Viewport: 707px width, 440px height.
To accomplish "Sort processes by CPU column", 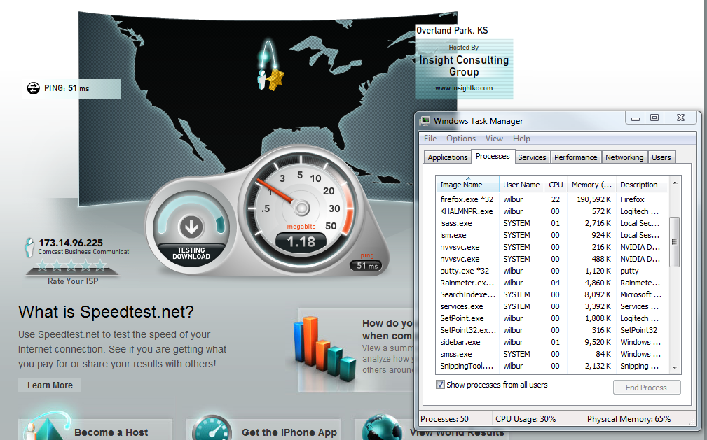I will (x=556, y=185).
